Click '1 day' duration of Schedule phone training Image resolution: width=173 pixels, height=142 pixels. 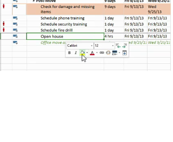(x=109, y=18)
